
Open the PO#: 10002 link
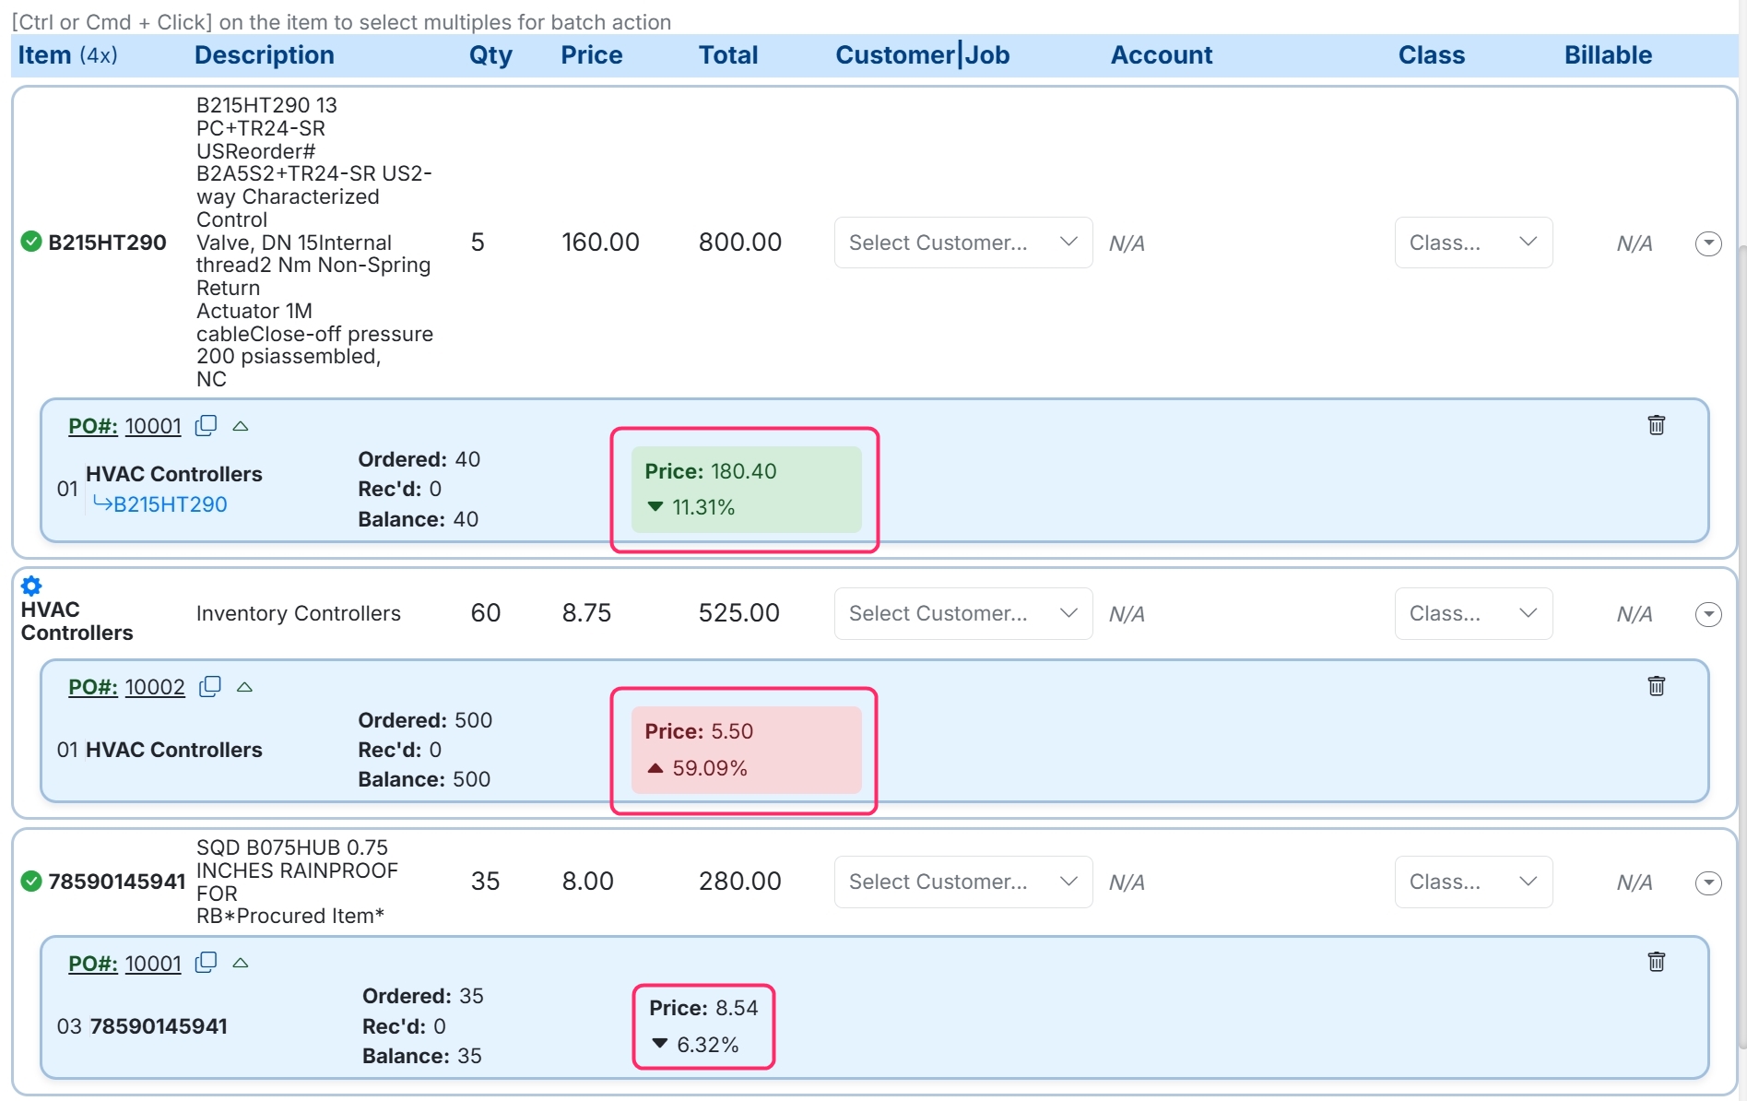[x=126, y=687]
